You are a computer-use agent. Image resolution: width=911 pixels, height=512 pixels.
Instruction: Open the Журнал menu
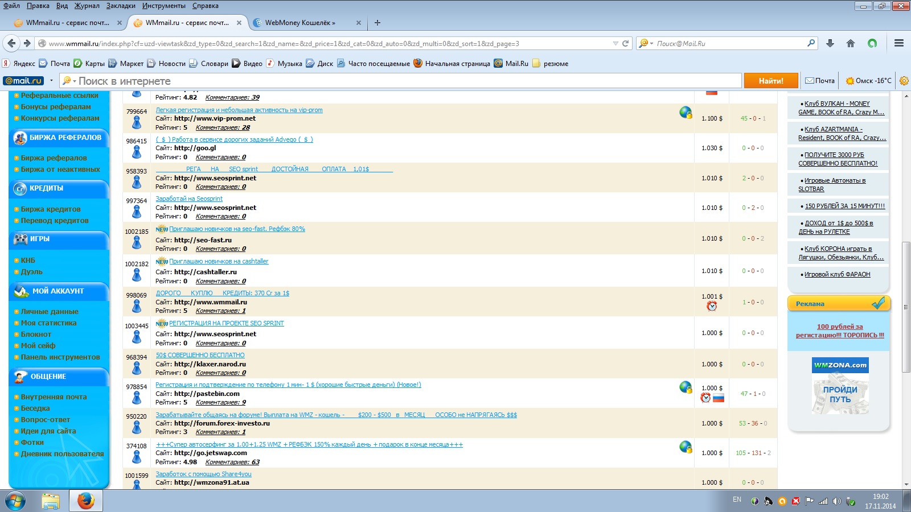87,6
